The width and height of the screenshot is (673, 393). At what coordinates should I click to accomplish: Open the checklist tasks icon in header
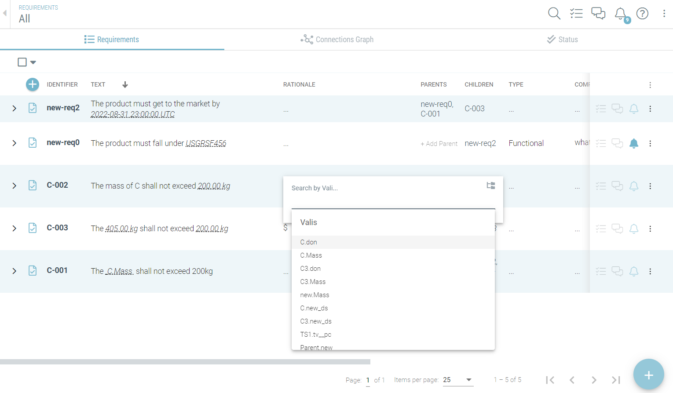coord(576,14)
